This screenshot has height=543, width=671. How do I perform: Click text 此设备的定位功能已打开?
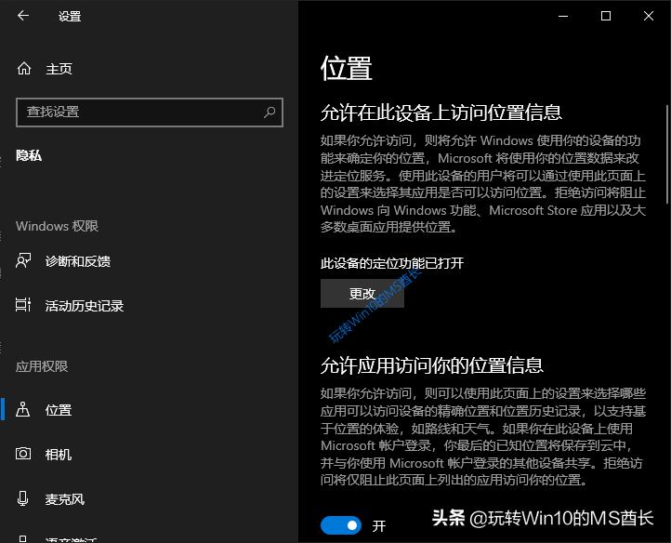pyautogui.click(x=392, y=263)
